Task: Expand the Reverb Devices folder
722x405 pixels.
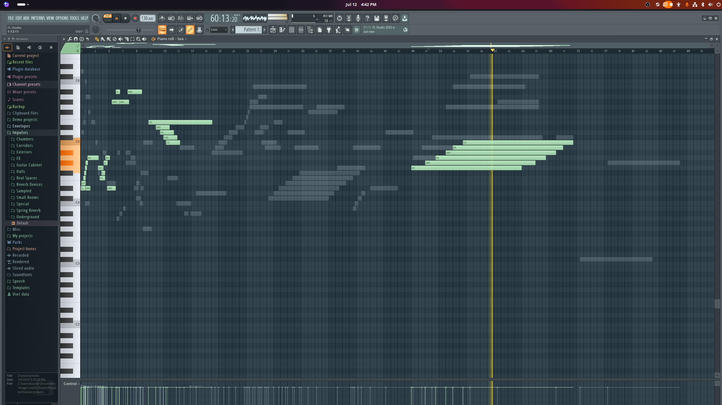Action: pyautogui.click(x=29, y=184)
